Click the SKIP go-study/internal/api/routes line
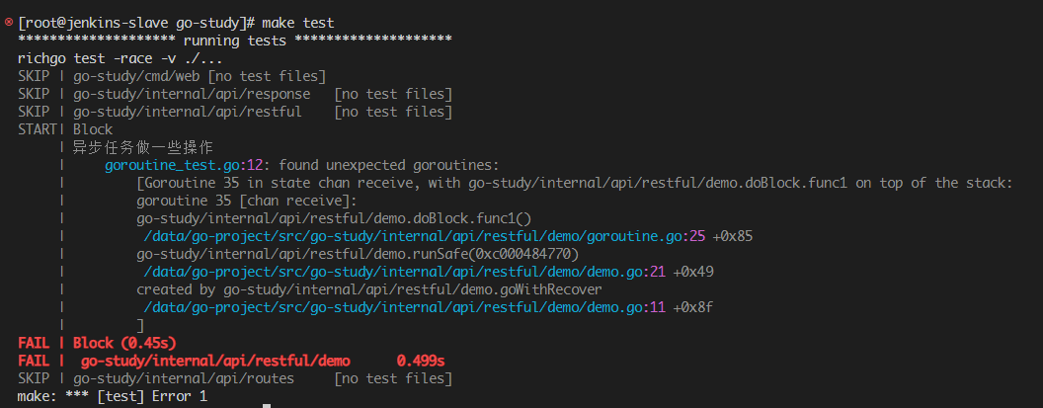 pyautogui.click(x=235, y=379)
